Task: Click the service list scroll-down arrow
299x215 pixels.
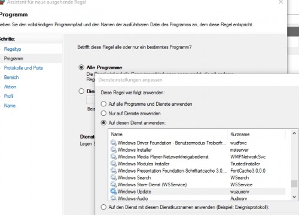Action: click(x=294, y=197)
